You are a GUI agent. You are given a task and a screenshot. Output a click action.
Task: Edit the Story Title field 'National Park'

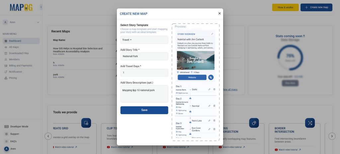pos(144,56)
